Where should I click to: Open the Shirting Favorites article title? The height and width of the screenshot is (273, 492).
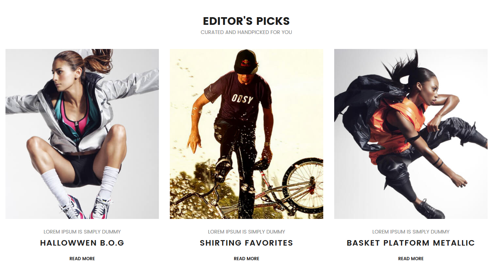tap(247, 243)
